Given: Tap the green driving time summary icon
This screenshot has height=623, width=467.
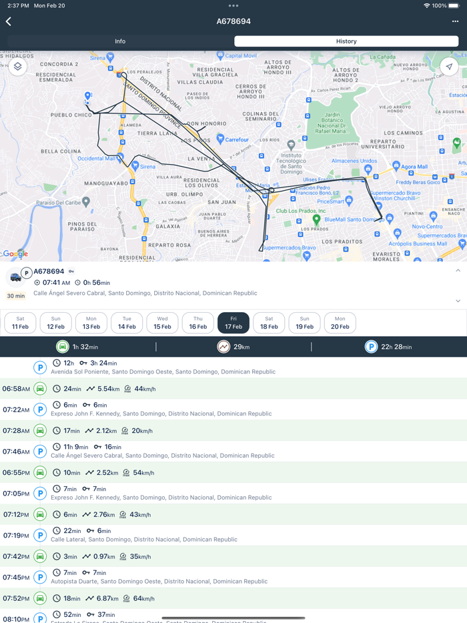Looking at the screenshot, I should [63, 347].
